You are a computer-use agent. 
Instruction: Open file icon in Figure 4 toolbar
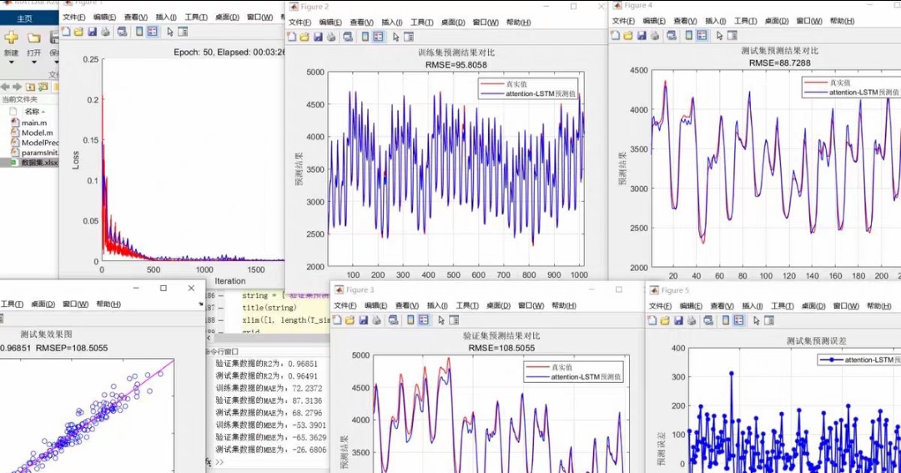(629, 36)
